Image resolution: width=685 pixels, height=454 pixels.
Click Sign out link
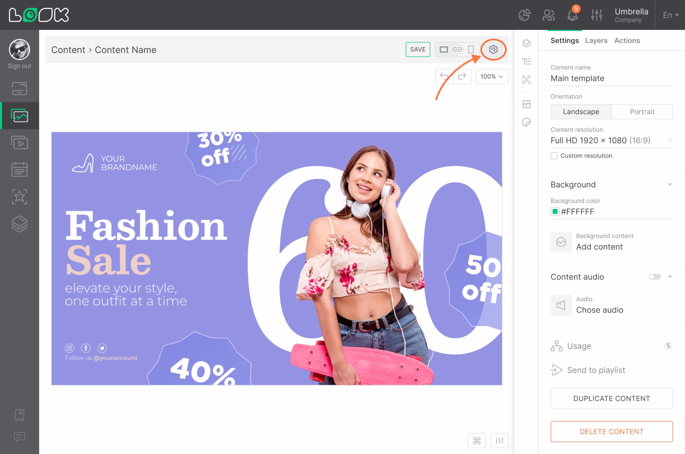[x=19, y=66]
